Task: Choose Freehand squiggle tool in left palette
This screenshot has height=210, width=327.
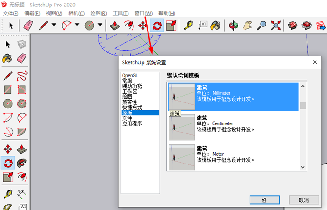Action: click(x=22, y=76)
